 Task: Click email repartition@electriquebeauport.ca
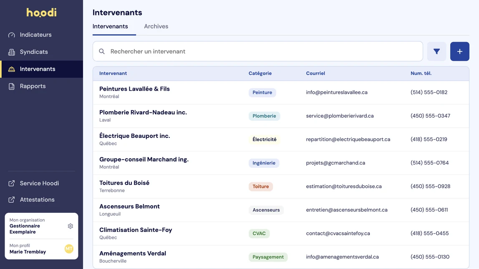point(348,139)
